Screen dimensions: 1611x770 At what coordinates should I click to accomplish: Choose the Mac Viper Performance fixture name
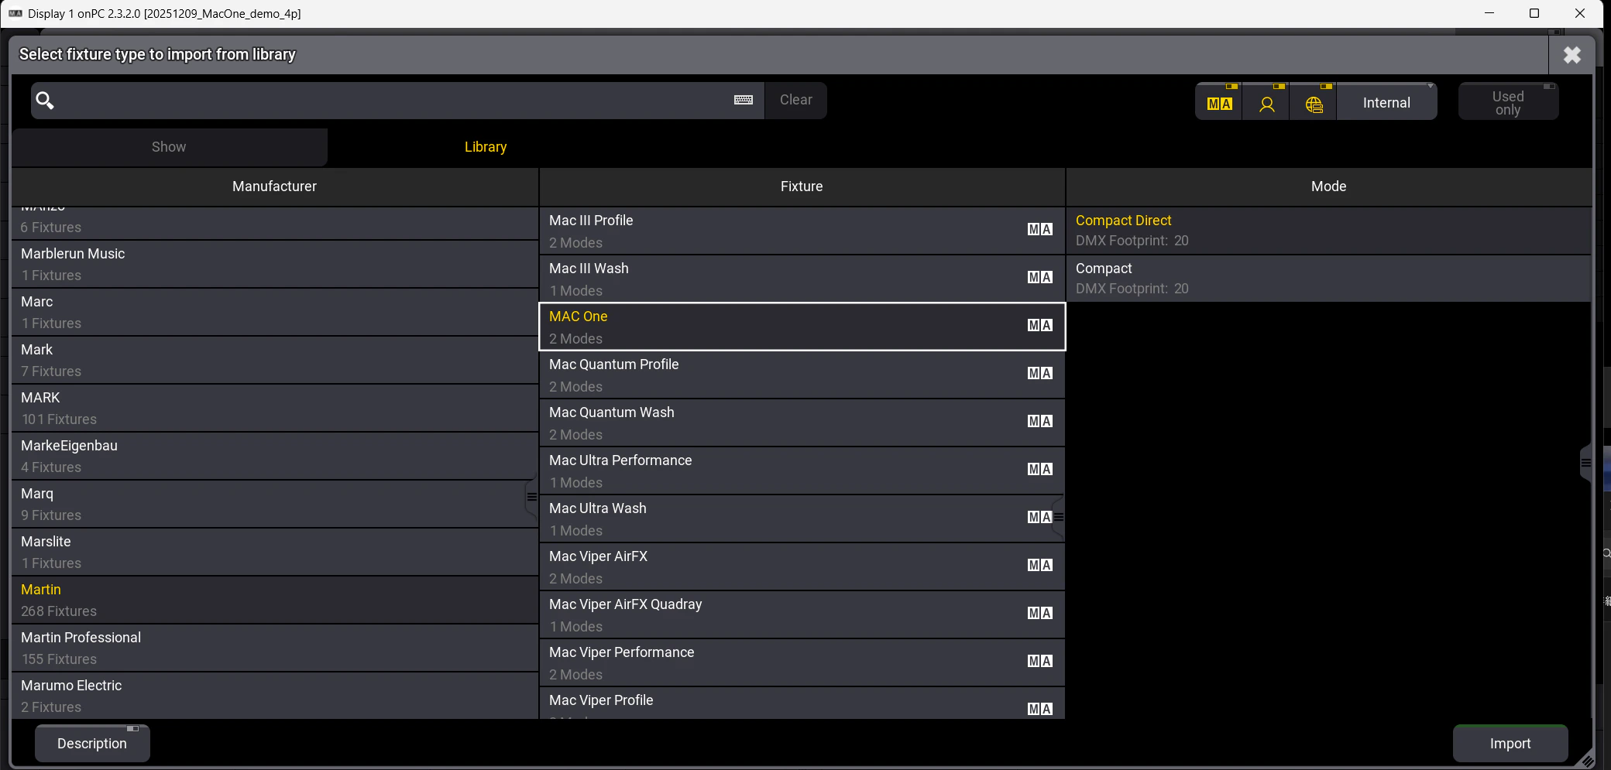[x=621, y=652]
